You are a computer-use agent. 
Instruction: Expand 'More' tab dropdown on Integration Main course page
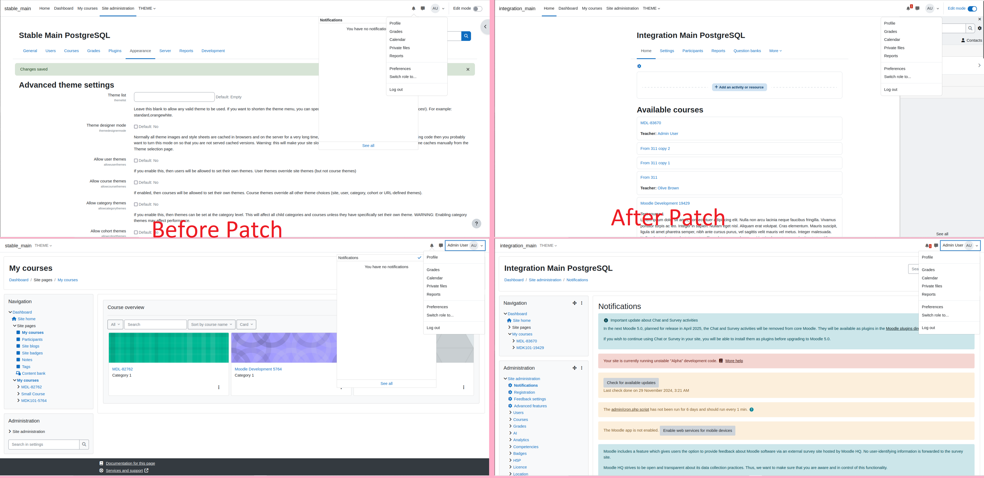tap(775, 51)
